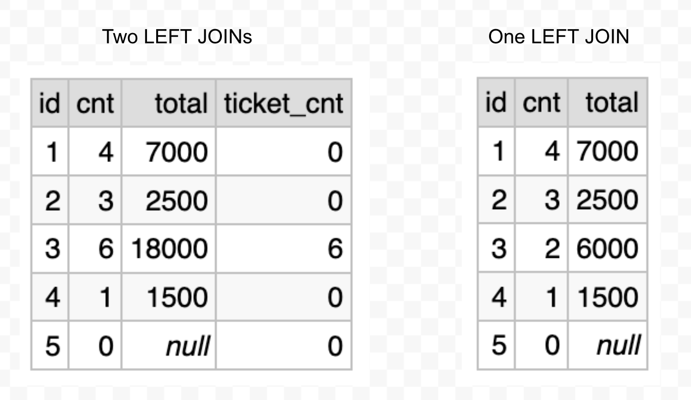691x400 pixels.
Task: Click the "Two LEFT JOINs" title
Action: pyautogui.click(x=177, y=37)
